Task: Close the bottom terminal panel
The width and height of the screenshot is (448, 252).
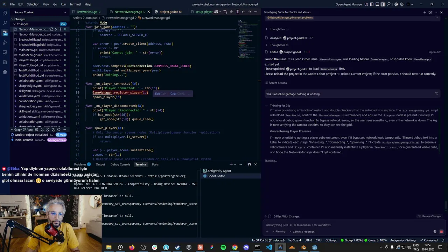Action: [255, 164]
